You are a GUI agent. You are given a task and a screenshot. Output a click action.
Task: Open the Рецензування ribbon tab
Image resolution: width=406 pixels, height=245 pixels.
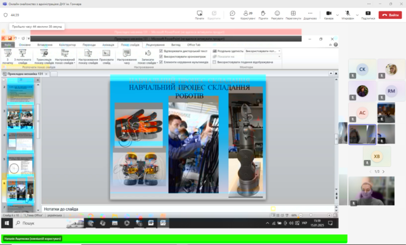coord(155,45)
